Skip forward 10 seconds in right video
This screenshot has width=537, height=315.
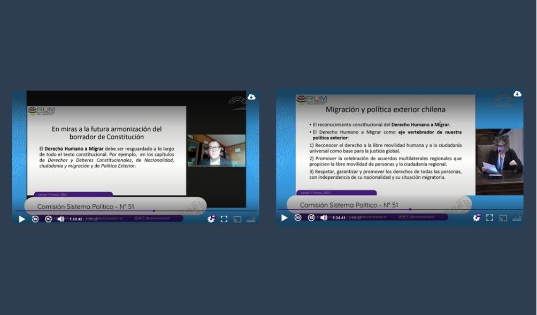(x=311, y=218)
